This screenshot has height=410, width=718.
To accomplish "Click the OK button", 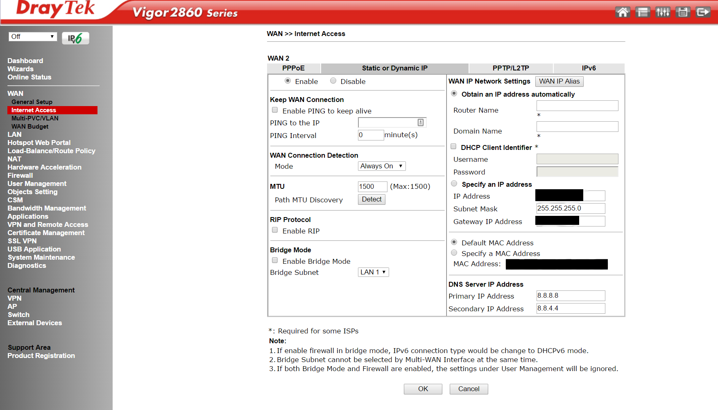I will point(423,389).
